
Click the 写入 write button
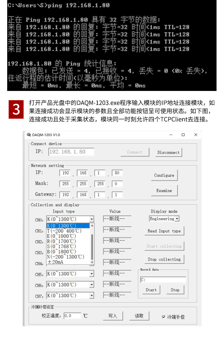click(113, 315)
